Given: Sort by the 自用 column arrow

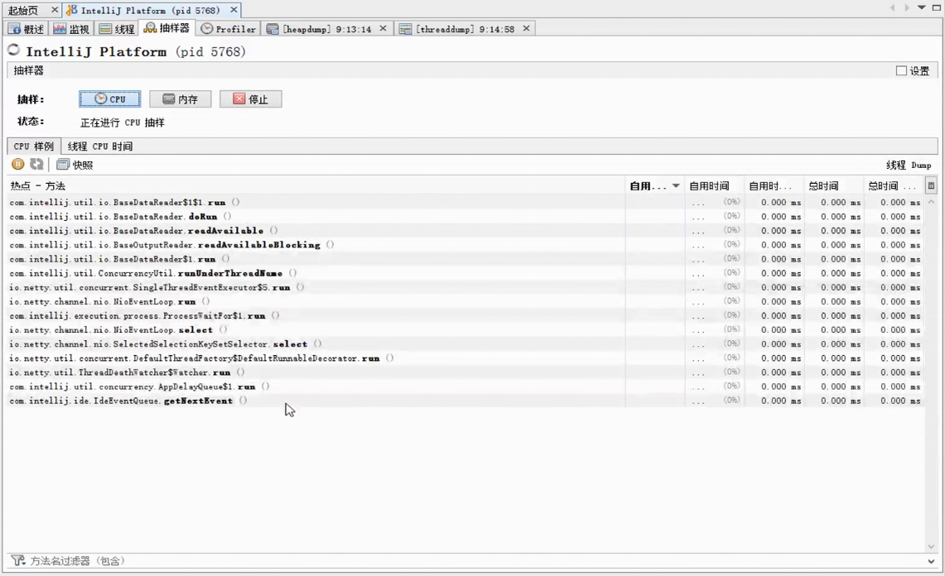Looking at the screenshot, I should click(x=676, y=186).
